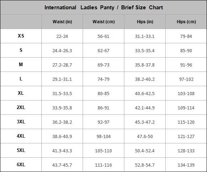Click the XL size row label

click(21, 93)
